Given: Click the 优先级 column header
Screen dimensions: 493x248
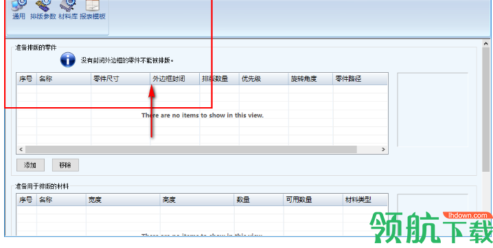Looking at the screenshot, I should coord(264,79).
